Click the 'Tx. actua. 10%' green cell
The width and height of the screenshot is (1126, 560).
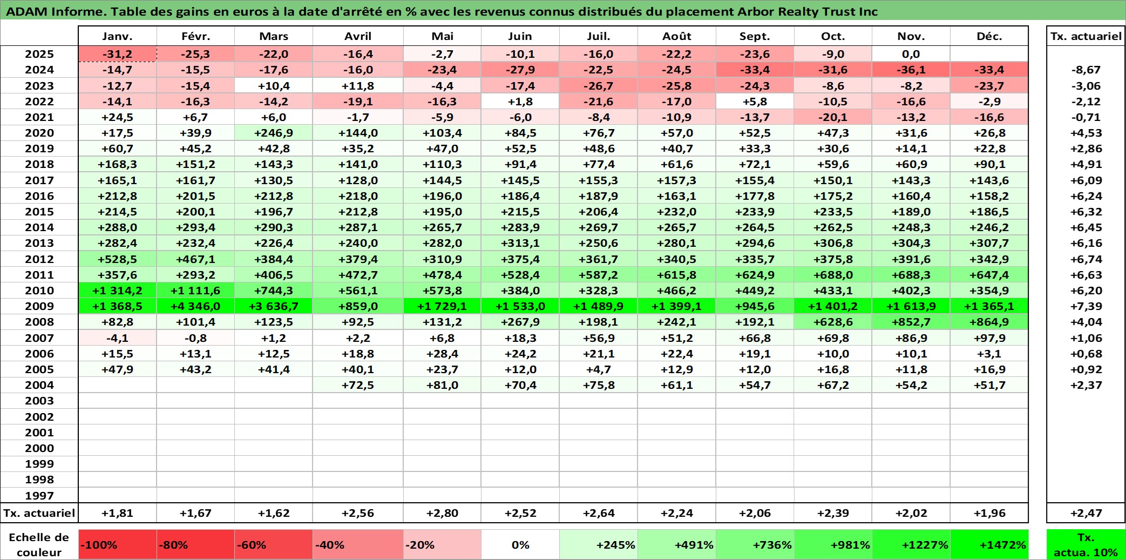[x=1086, y=544]
